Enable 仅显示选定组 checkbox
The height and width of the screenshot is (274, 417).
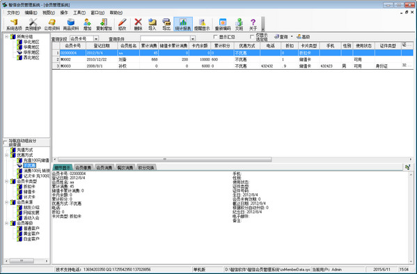point(252,37)
